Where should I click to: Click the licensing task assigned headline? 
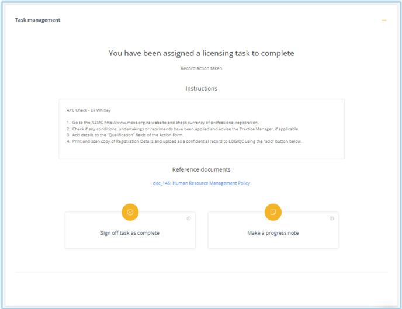pyautogui.click(x=202, y=53)
